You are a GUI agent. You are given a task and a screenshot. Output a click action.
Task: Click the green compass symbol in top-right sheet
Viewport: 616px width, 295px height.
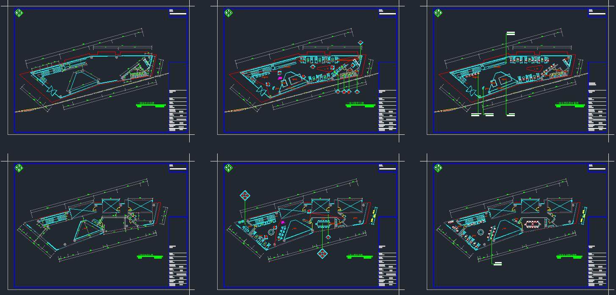(x=438, y=13)
